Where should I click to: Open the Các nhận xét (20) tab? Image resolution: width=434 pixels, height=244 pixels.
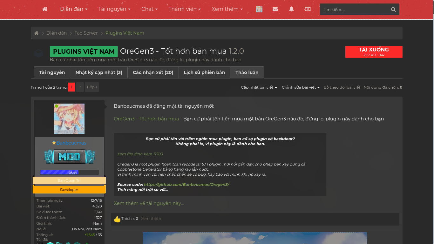tap(153, 72)
